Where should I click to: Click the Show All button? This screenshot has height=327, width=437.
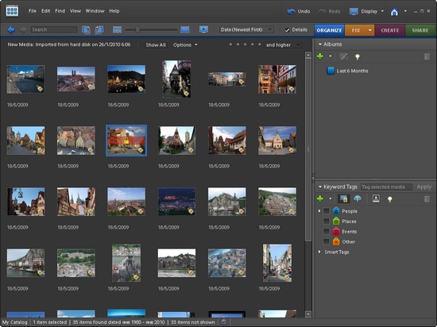(x=156, y=44)
